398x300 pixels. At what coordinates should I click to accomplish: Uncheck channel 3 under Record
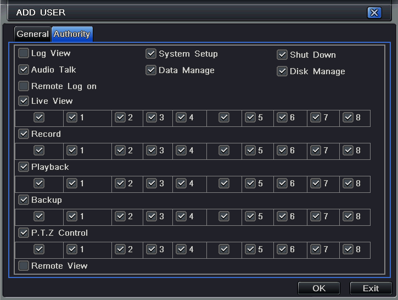coord(152,151)
